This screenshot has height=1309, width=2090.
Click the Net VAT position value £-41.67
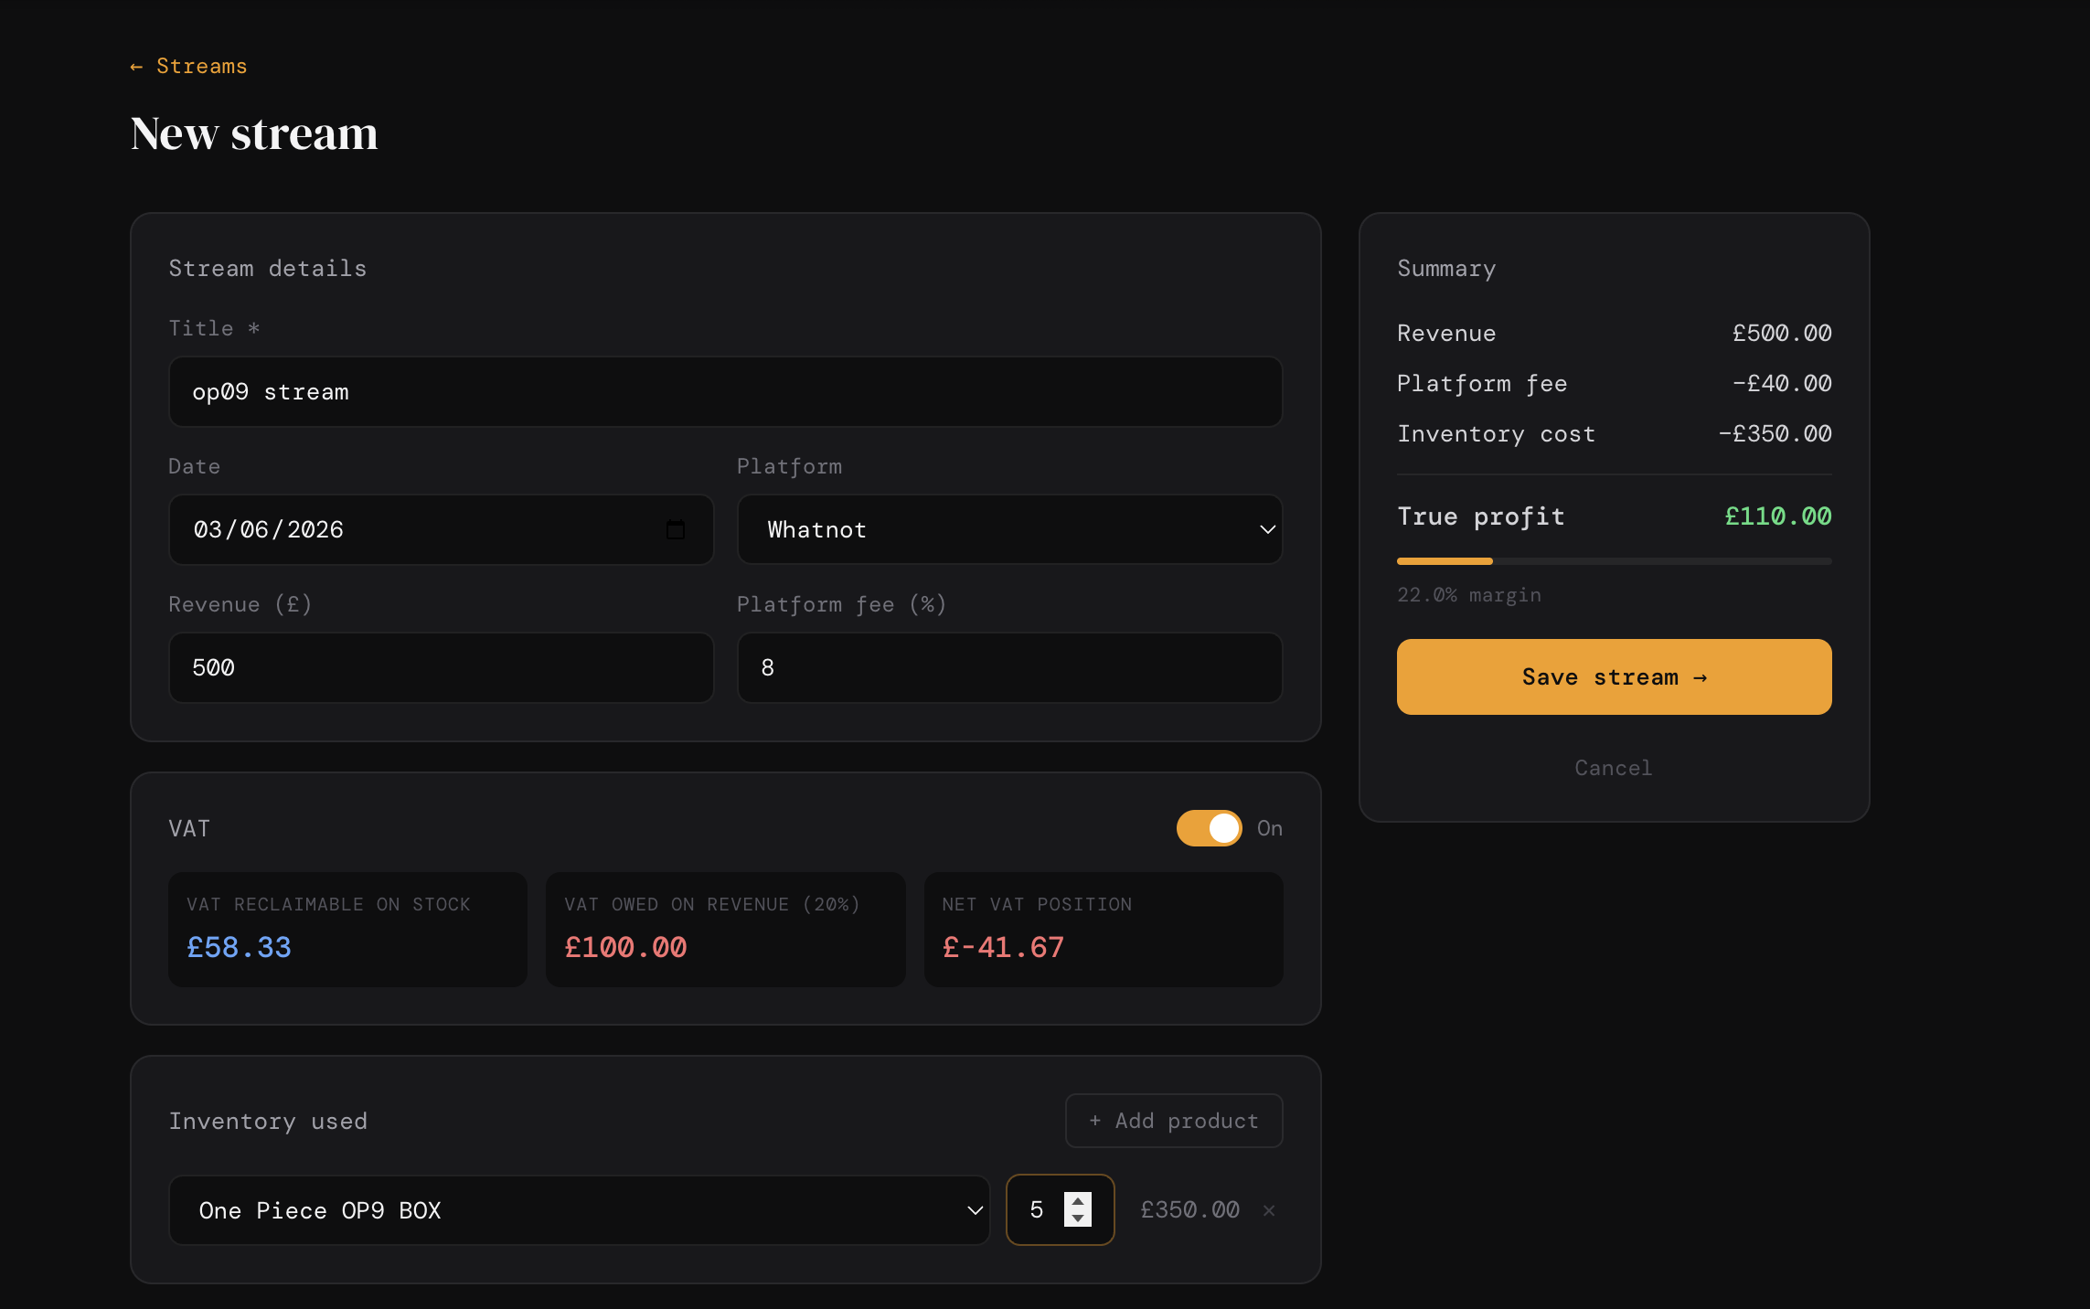(x=1003, y=947)
